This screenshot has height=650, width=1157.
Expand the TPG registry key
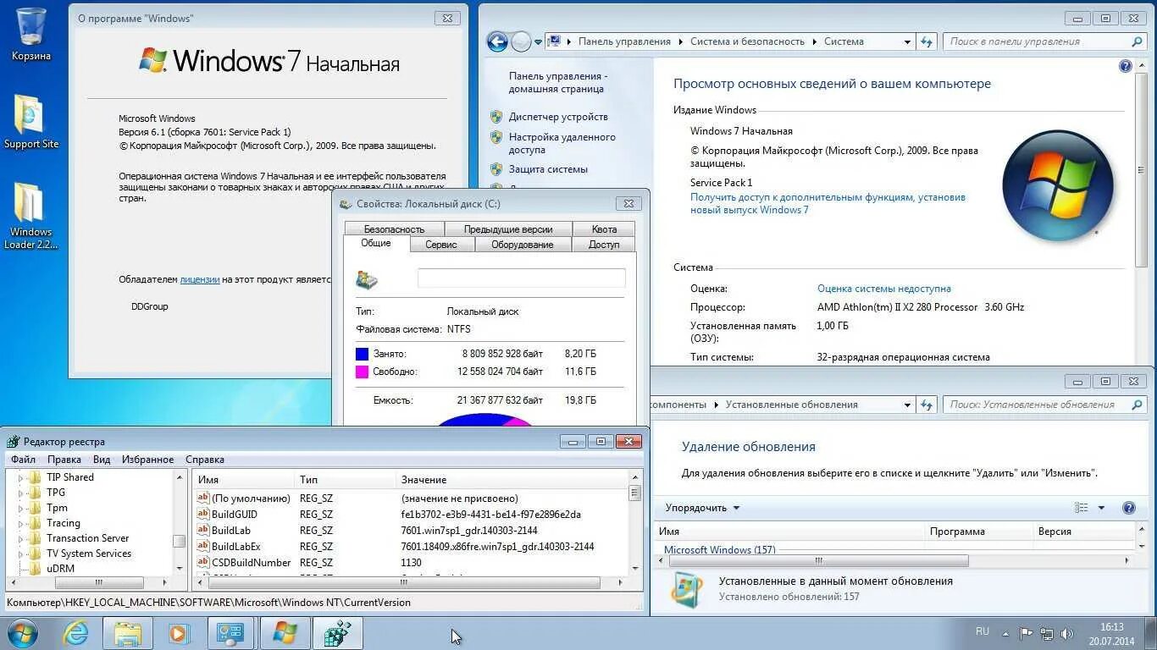[20, 493]
